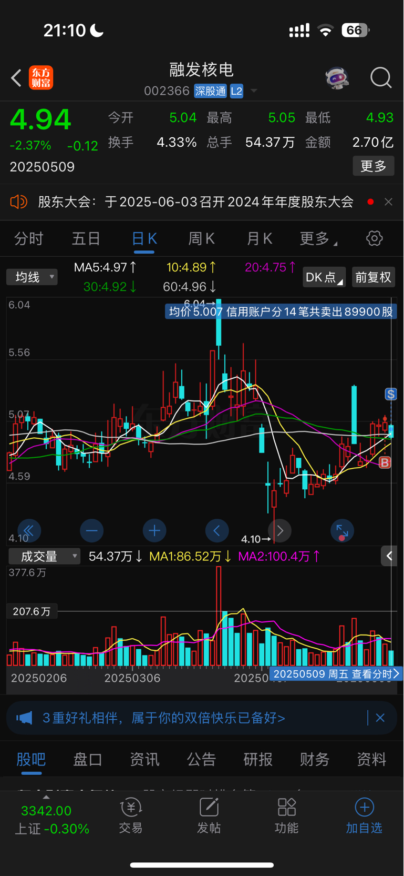The width and height of the screenshot is (404, 876).
Task: Open stock search magnifier icon
Action: click(x=381, y=78)
